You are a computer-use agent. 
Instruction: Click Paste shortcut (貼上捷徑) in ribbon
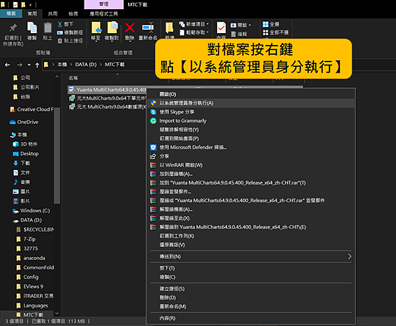point(70,40)
